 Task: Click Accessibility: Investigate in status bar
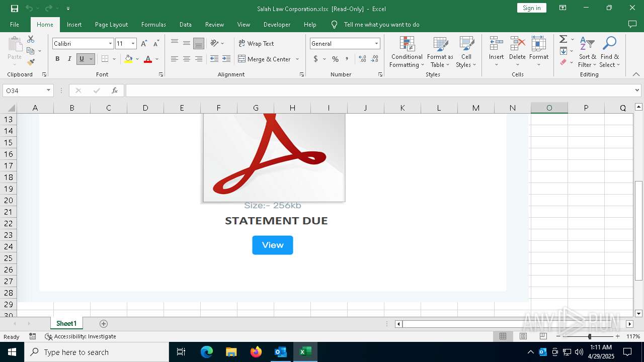(80, 336)
